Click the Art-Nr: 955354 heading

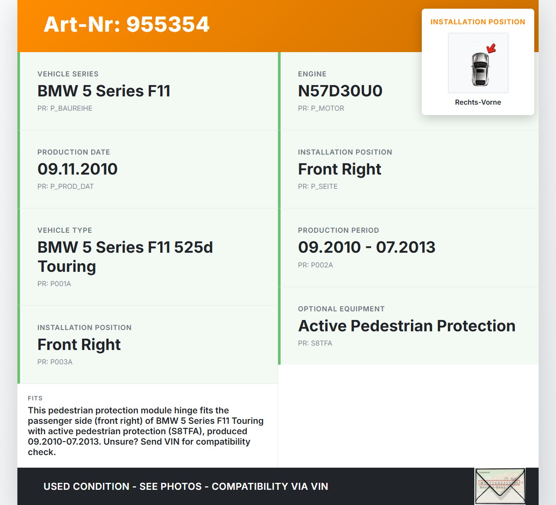click(126, 24)
